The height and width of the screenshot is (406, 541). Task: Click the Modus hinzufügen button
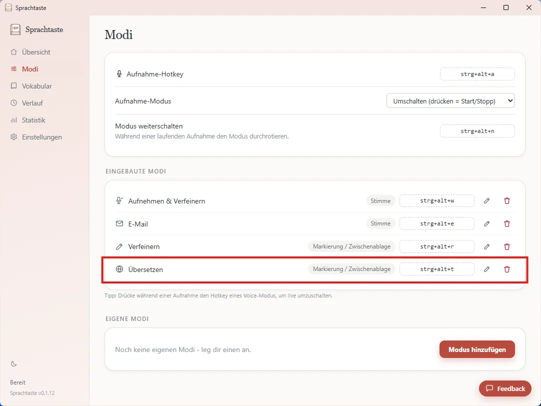[477, 349]
